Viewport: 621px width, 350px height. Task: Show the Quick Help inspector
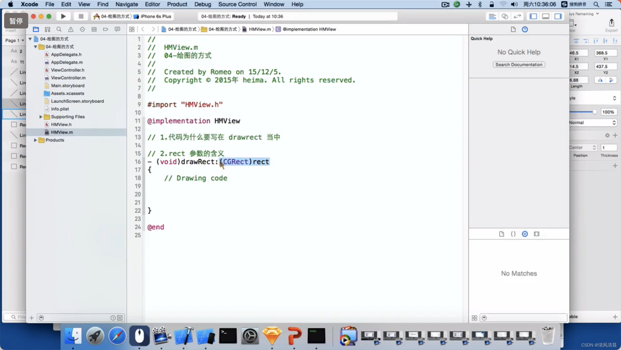coord(525,29)
